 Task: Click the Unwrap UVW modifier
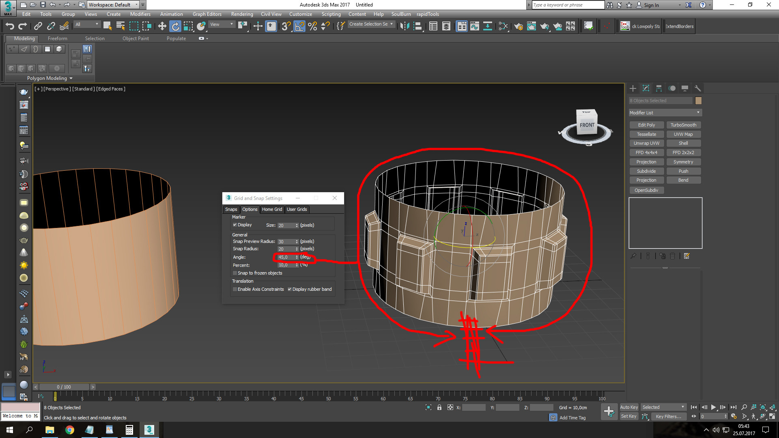(647, 143)
